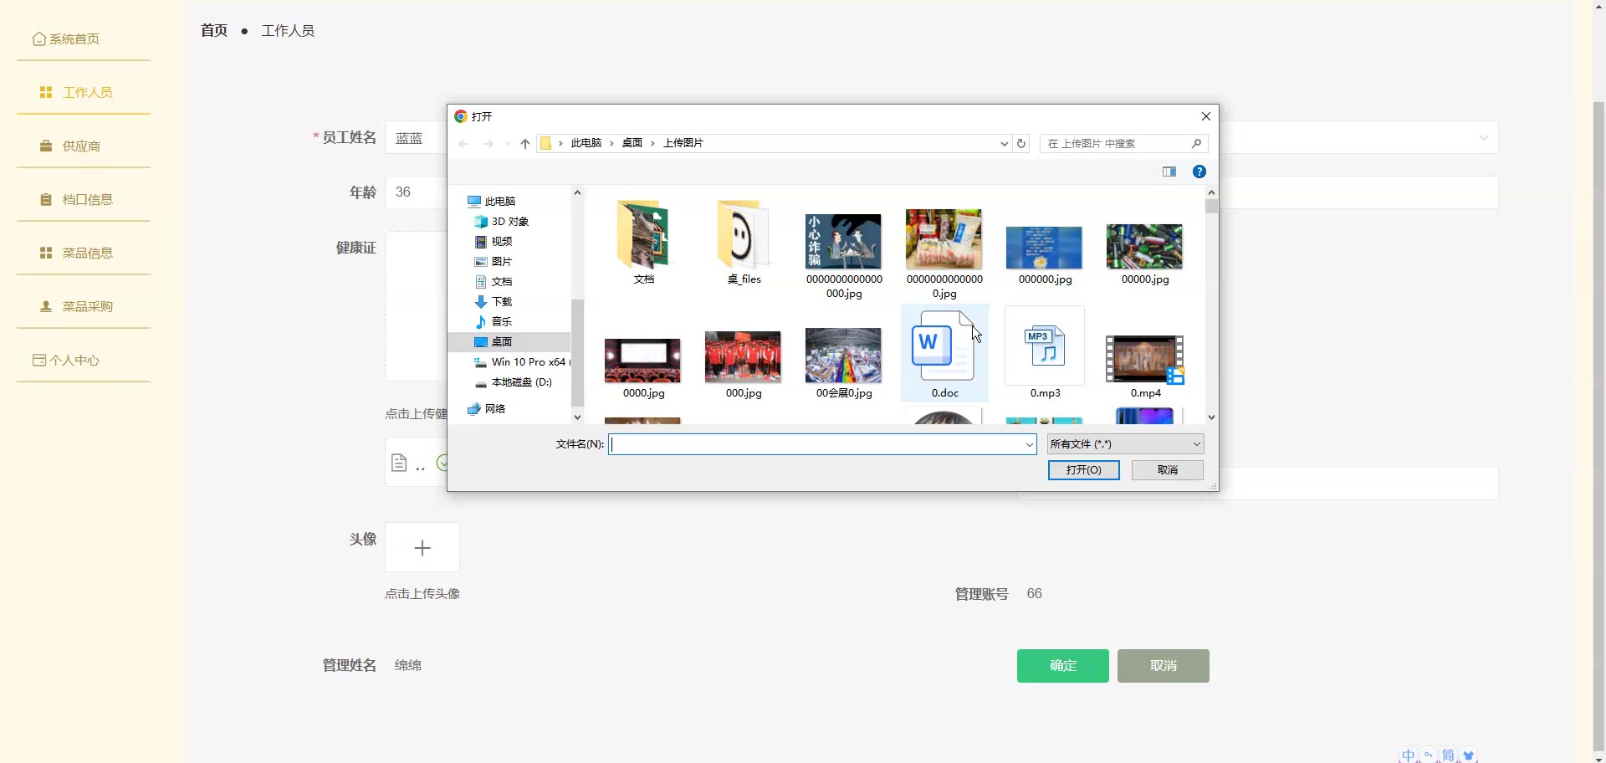Click the gray 取消 form button
Viewport: 1606px width, 763px height.
coord(1164,666)
